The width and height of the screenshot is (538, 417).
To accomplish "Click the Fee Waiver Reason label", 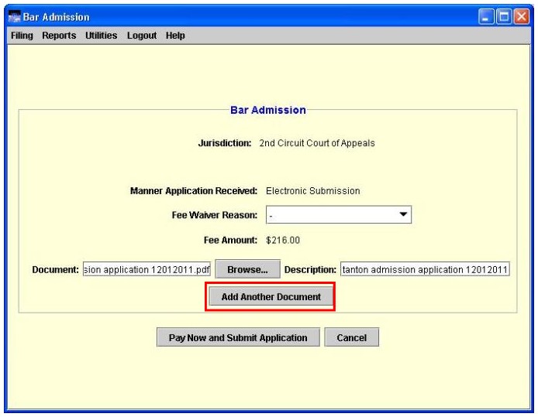I will point(215,215).
